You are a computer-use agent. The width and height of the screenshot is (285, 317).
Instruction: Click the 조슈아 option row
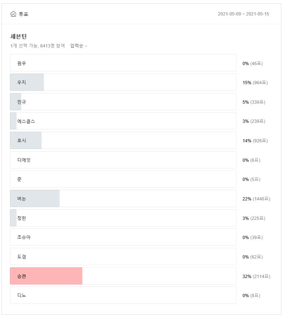click(x=123, y=237)
